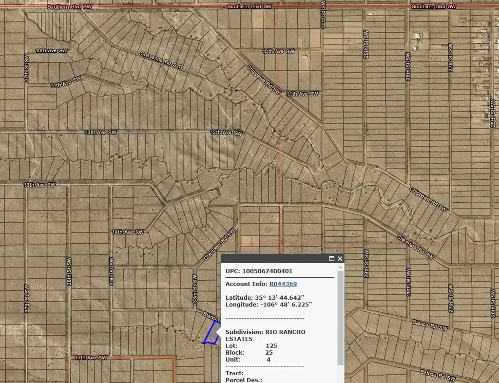
Task: Close the parcel info popup
Action: tap(340, 259)
